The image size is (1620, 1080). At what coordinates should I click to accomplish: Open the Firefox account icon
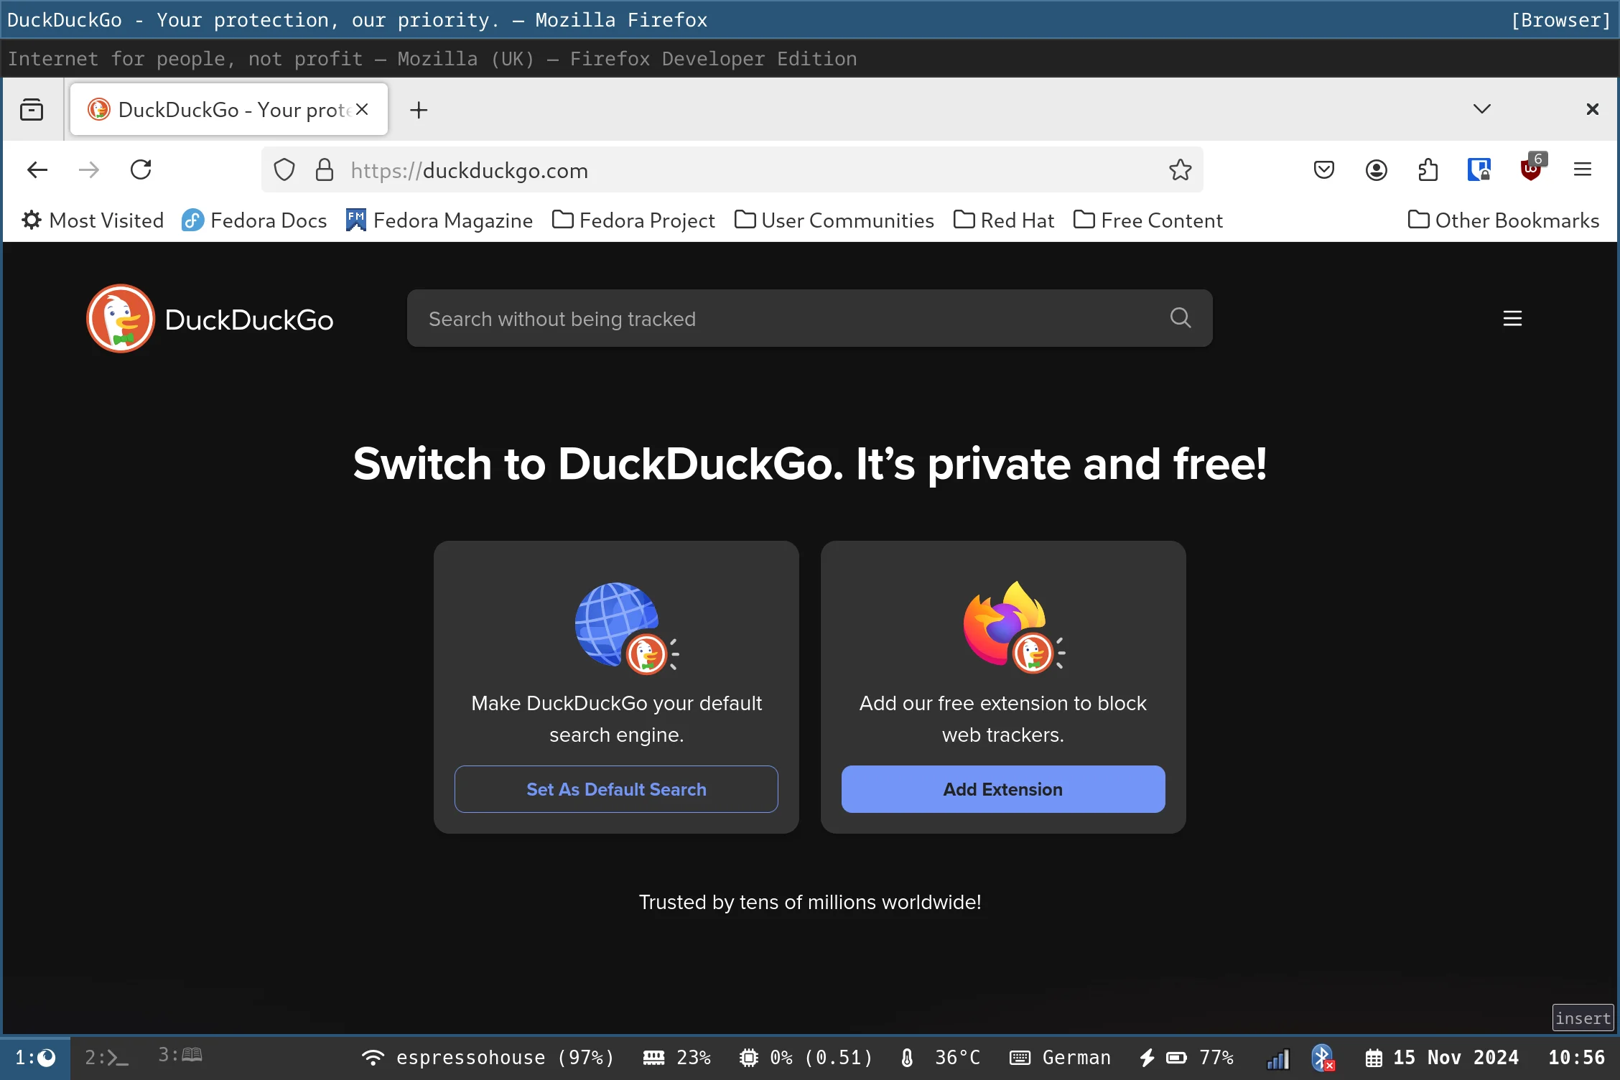tap(1376, 170)
